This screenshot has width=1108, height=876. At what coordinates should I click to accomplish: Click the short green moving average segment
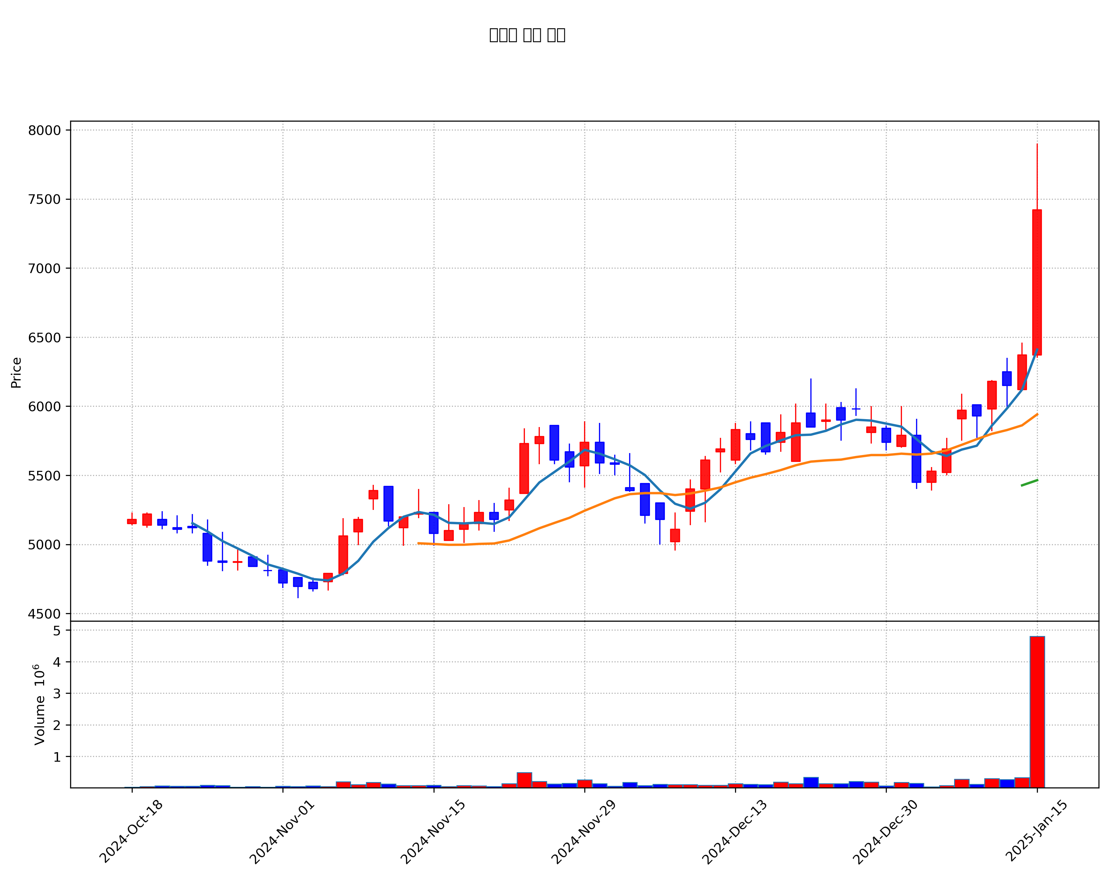1029,483
